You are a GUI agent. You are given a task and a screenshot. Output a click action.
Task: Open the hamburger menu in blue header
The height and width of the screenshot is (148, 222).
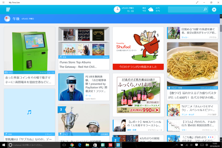pos(8,9)
